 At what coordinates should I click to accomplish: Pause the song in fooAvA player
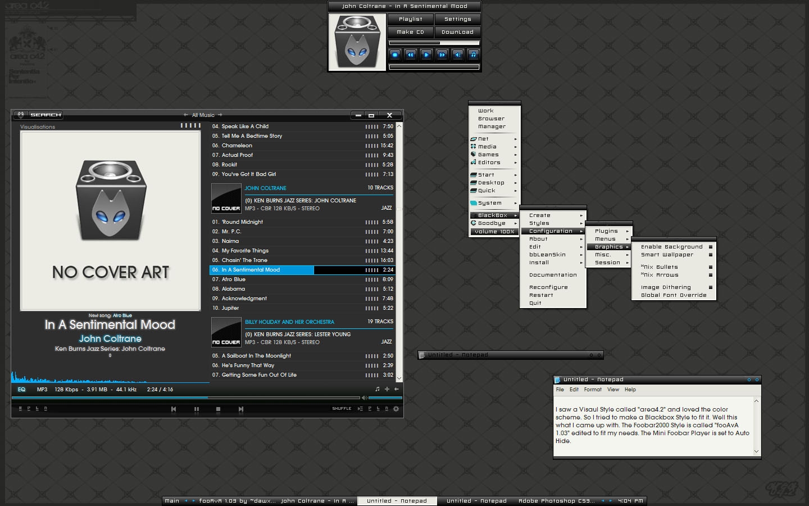(x=196, y=409)
